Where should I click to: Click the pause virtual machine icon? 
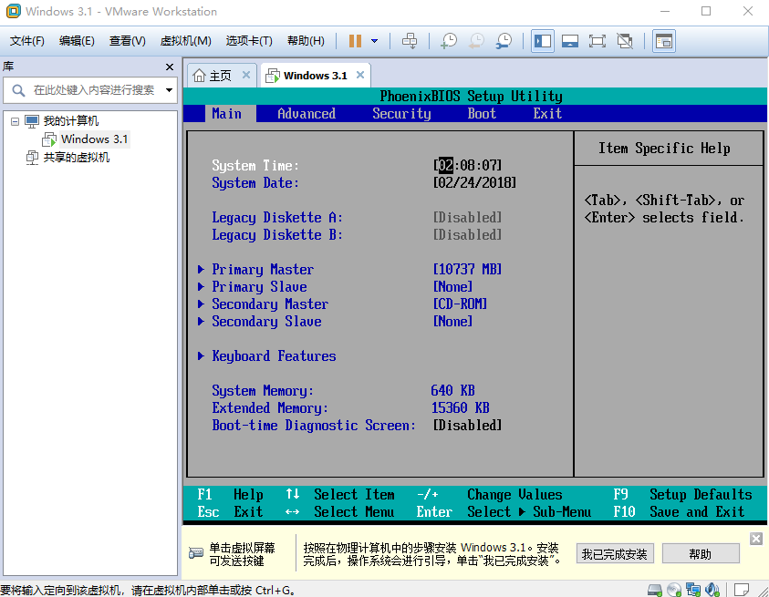coord(355,41)
